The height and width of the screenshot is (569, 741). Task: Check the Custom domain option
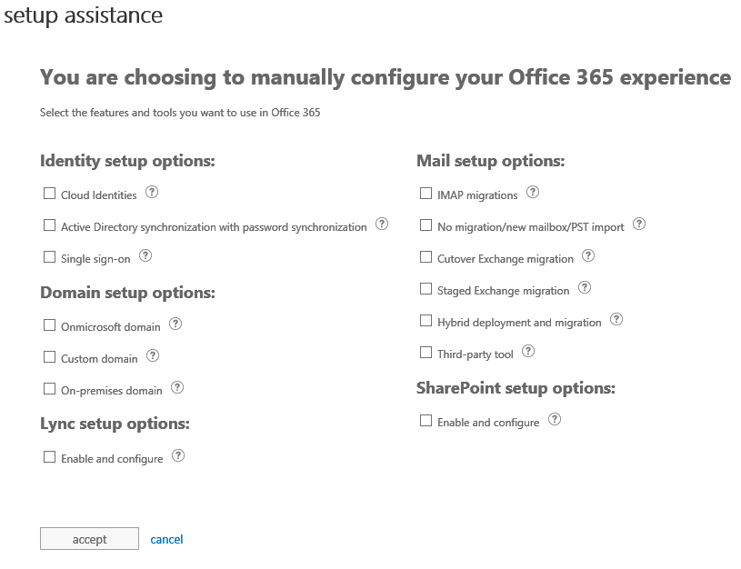click(50, 357)
